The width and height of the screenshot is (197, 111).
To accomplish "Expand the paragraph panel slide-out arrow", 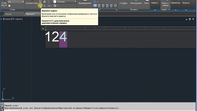I will point(99,10).
